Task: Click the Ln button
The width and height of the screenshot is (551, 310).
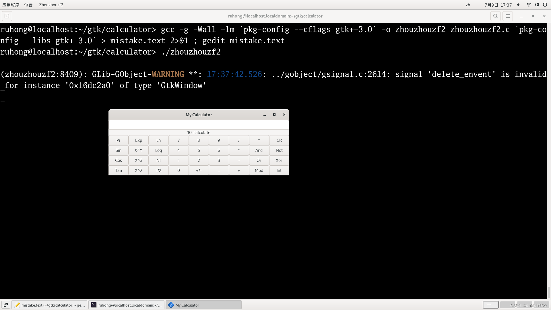Action: (x=159, y=140)
